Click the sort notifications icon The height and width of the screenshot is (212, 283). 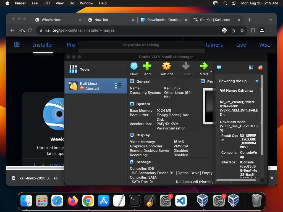[251, 67]
